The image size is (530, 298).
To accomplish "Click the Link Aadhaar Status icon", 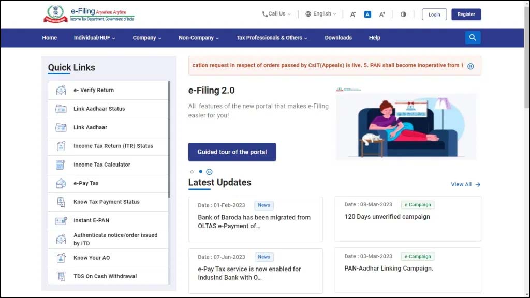I will (61, 109).
